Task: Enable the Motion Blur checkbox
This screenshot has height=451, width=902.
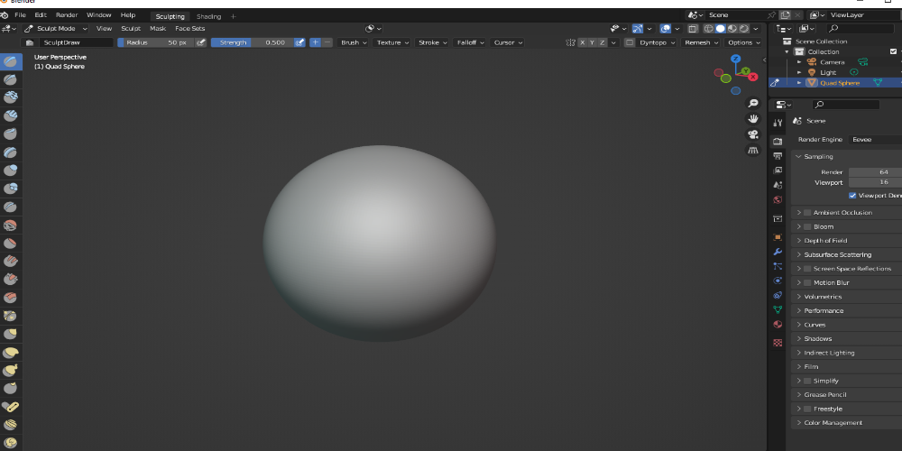Action: (x=807, y=283)
